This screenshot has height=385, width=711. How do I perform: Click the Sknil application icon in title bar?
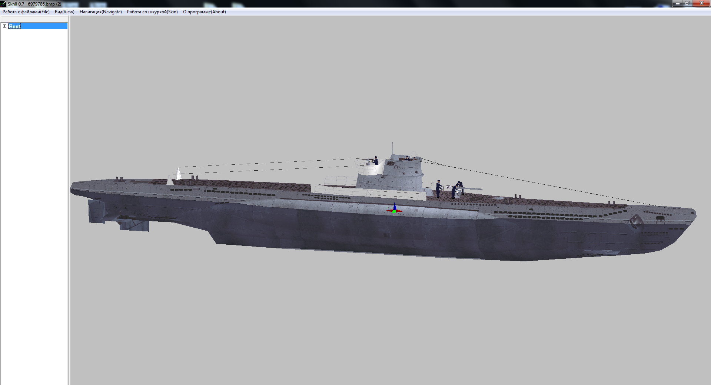[3, 4]
